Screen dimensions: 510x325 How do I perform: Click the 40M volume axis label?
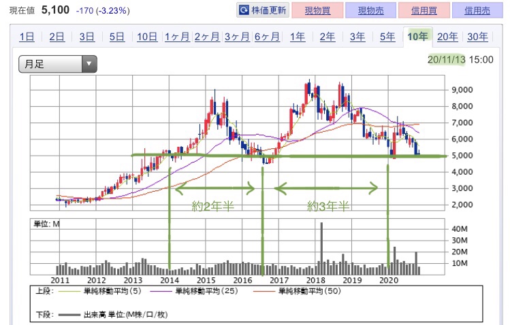tap(460, 229)
